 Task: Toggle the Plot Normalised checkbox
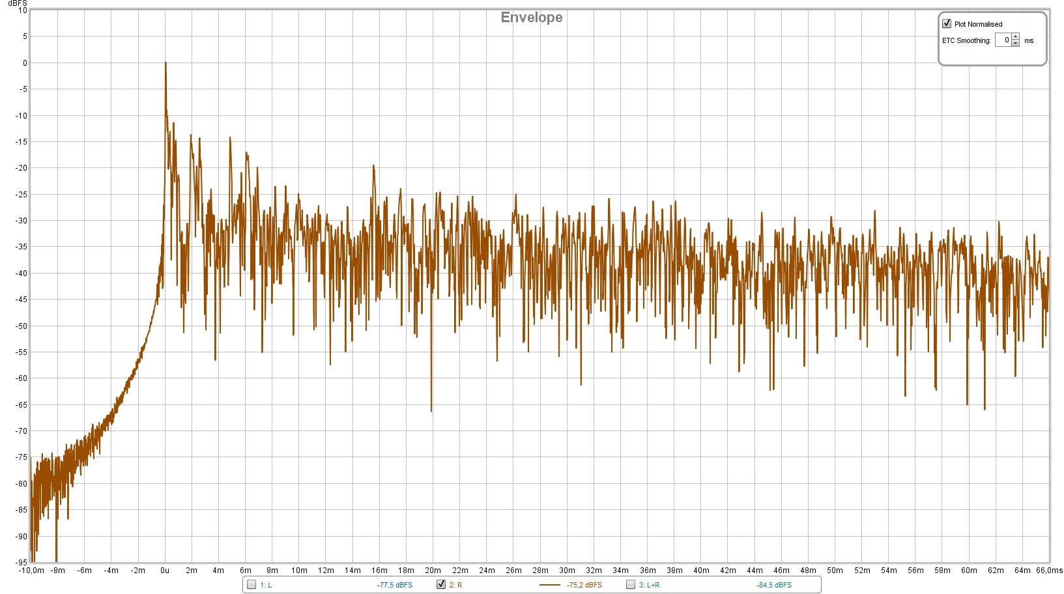point(947,23)
